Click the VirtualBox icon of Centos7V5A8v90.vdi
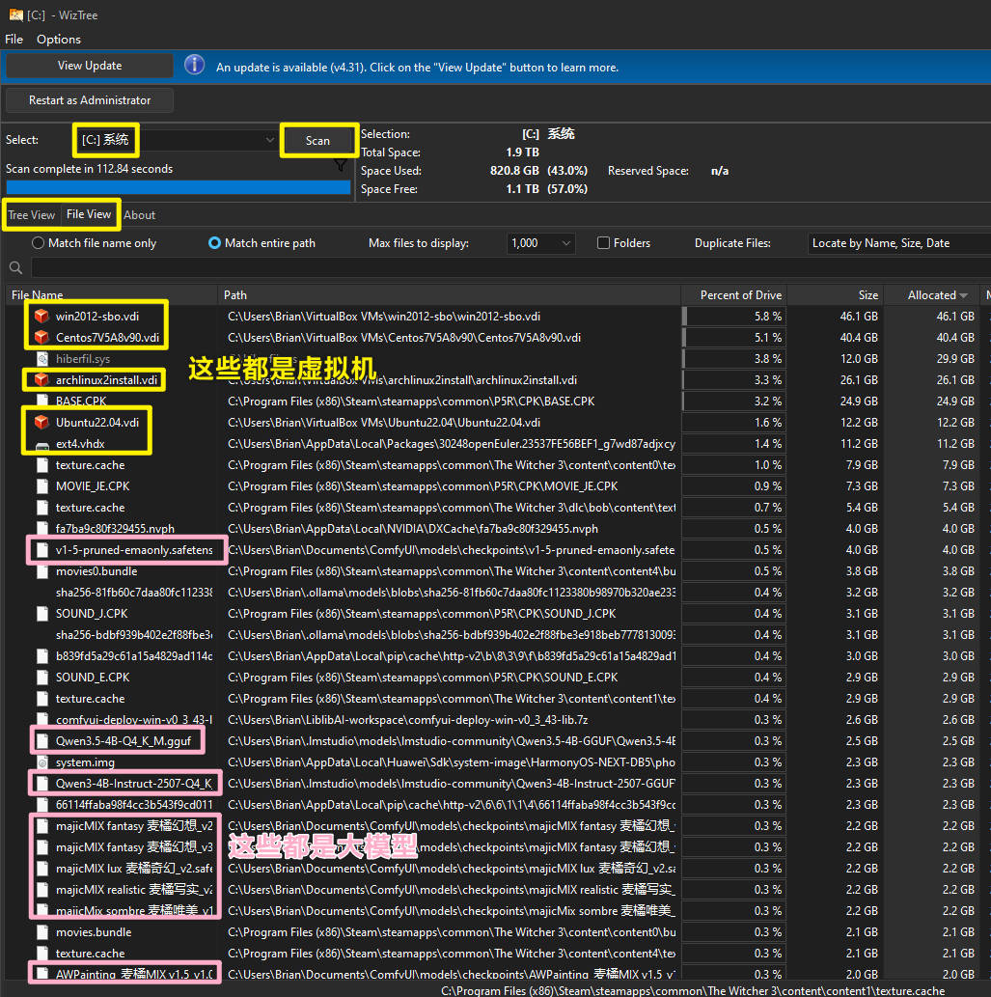This screenshot has height=997, width=991. pos(41,337)
